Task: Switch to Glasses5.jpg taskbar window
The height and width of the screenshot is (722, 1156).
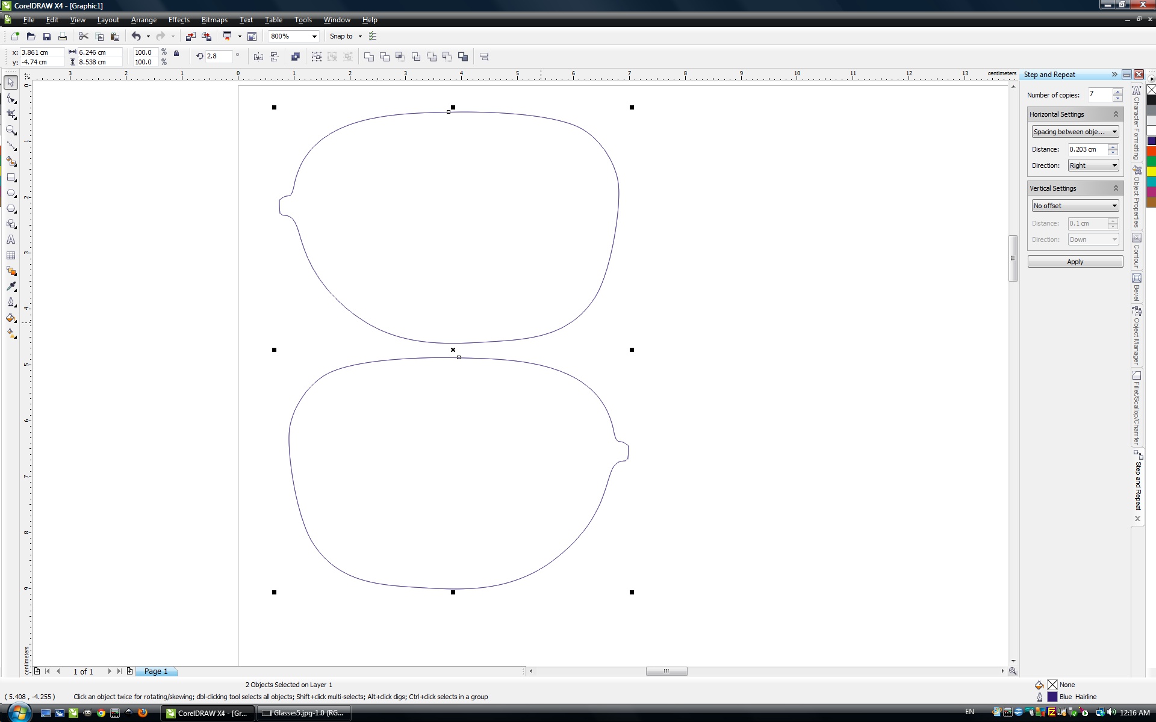Action: [x=304, y=713]
